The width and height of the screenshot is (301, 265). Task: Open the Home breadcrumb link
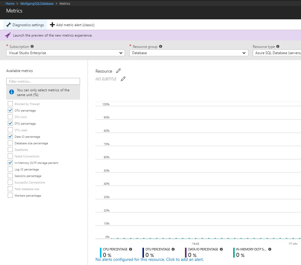click(x=10, y=3)
